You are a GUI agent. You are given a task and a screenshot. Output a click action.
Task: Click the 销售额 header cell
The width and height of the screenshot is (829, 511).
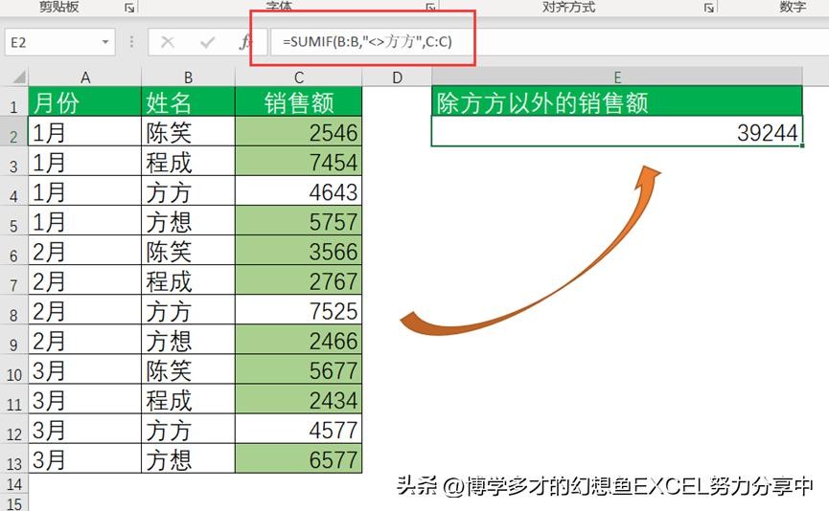coord(298,102)
